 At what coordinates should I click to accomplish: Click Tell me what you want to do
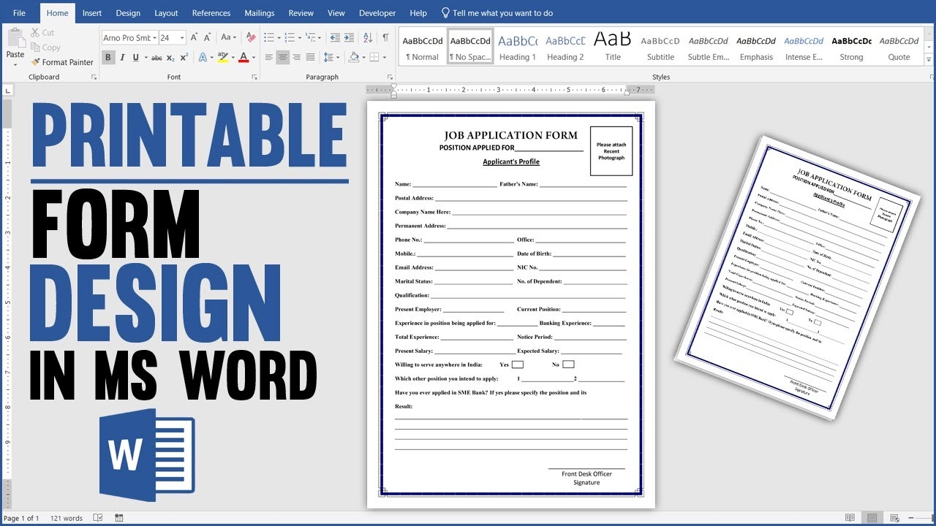tap(497, 13)
